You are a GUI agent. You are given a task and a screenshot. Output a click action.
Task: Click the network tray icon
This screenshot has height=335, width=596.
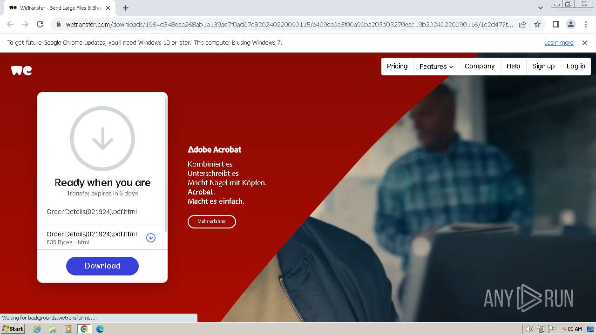pos(541,329)
